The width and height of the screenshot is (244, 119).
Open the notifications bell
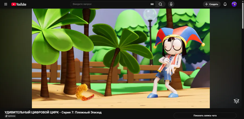[225, 4]
